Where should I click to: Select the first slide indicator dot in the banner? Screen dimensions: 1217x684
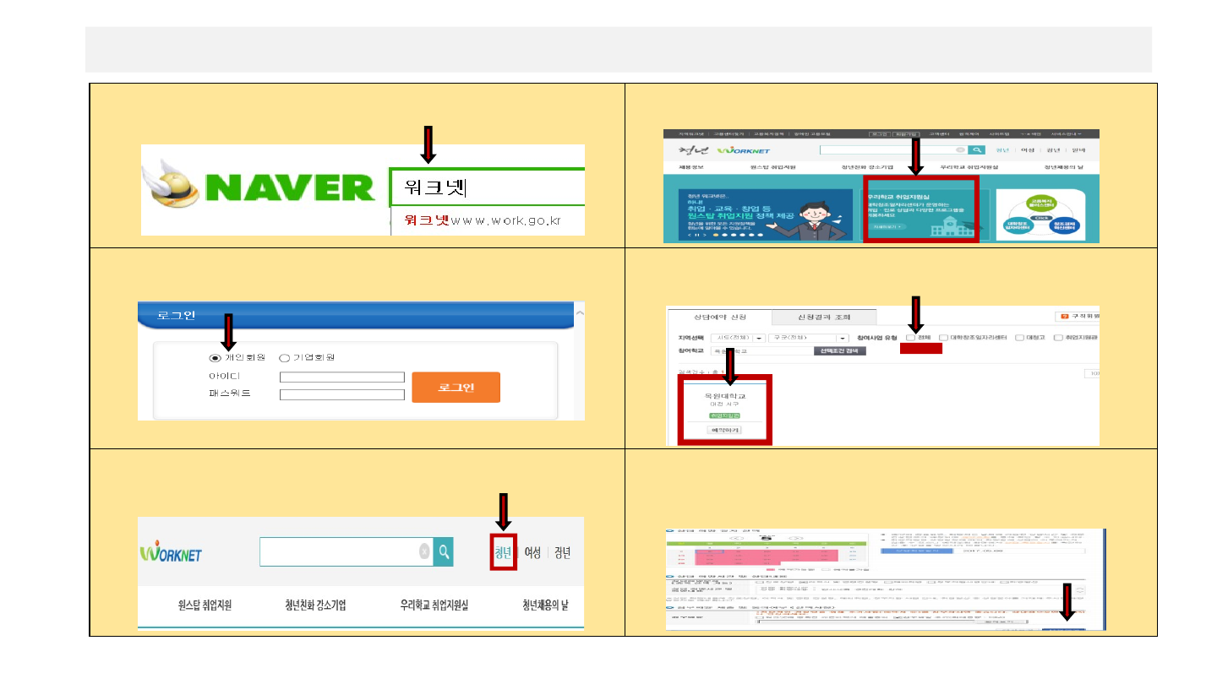[x=717, y=236]
